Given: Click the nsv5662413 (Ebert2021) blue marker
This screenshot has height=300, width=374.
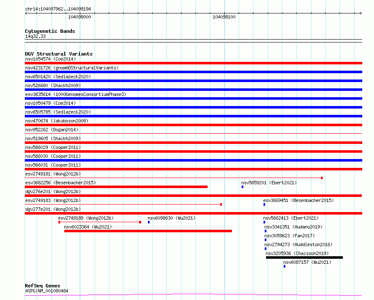Looking at the screenshot, I should tap(264, 222).
